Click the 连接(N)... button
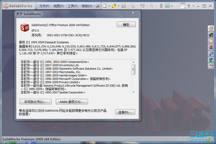The height and width of the screenshot is (144, 216). point(125,112)
